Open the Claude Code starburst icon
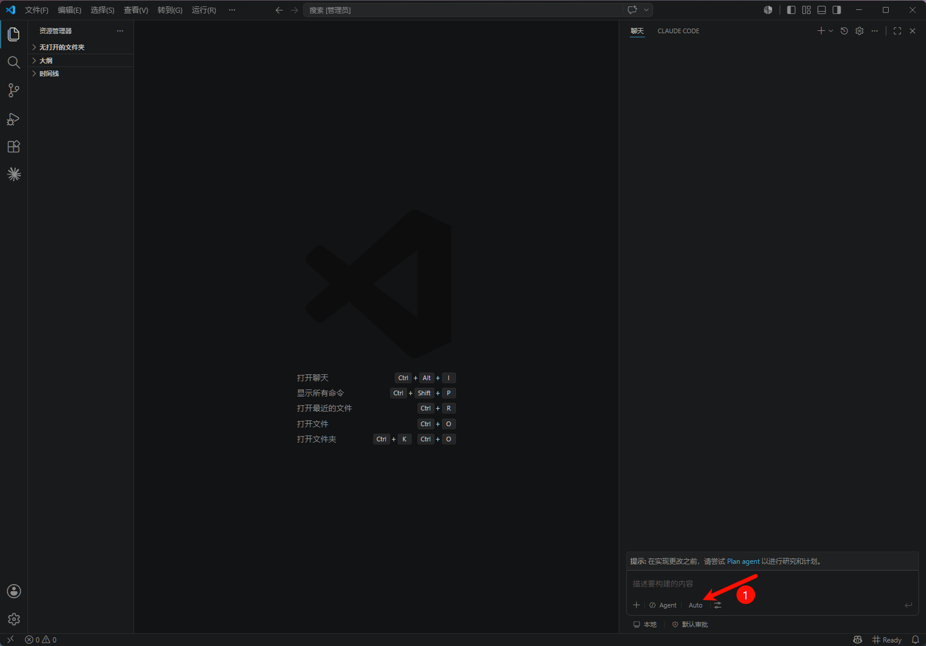The height and width of the screenshot is (646, 926). coord(14,174)
